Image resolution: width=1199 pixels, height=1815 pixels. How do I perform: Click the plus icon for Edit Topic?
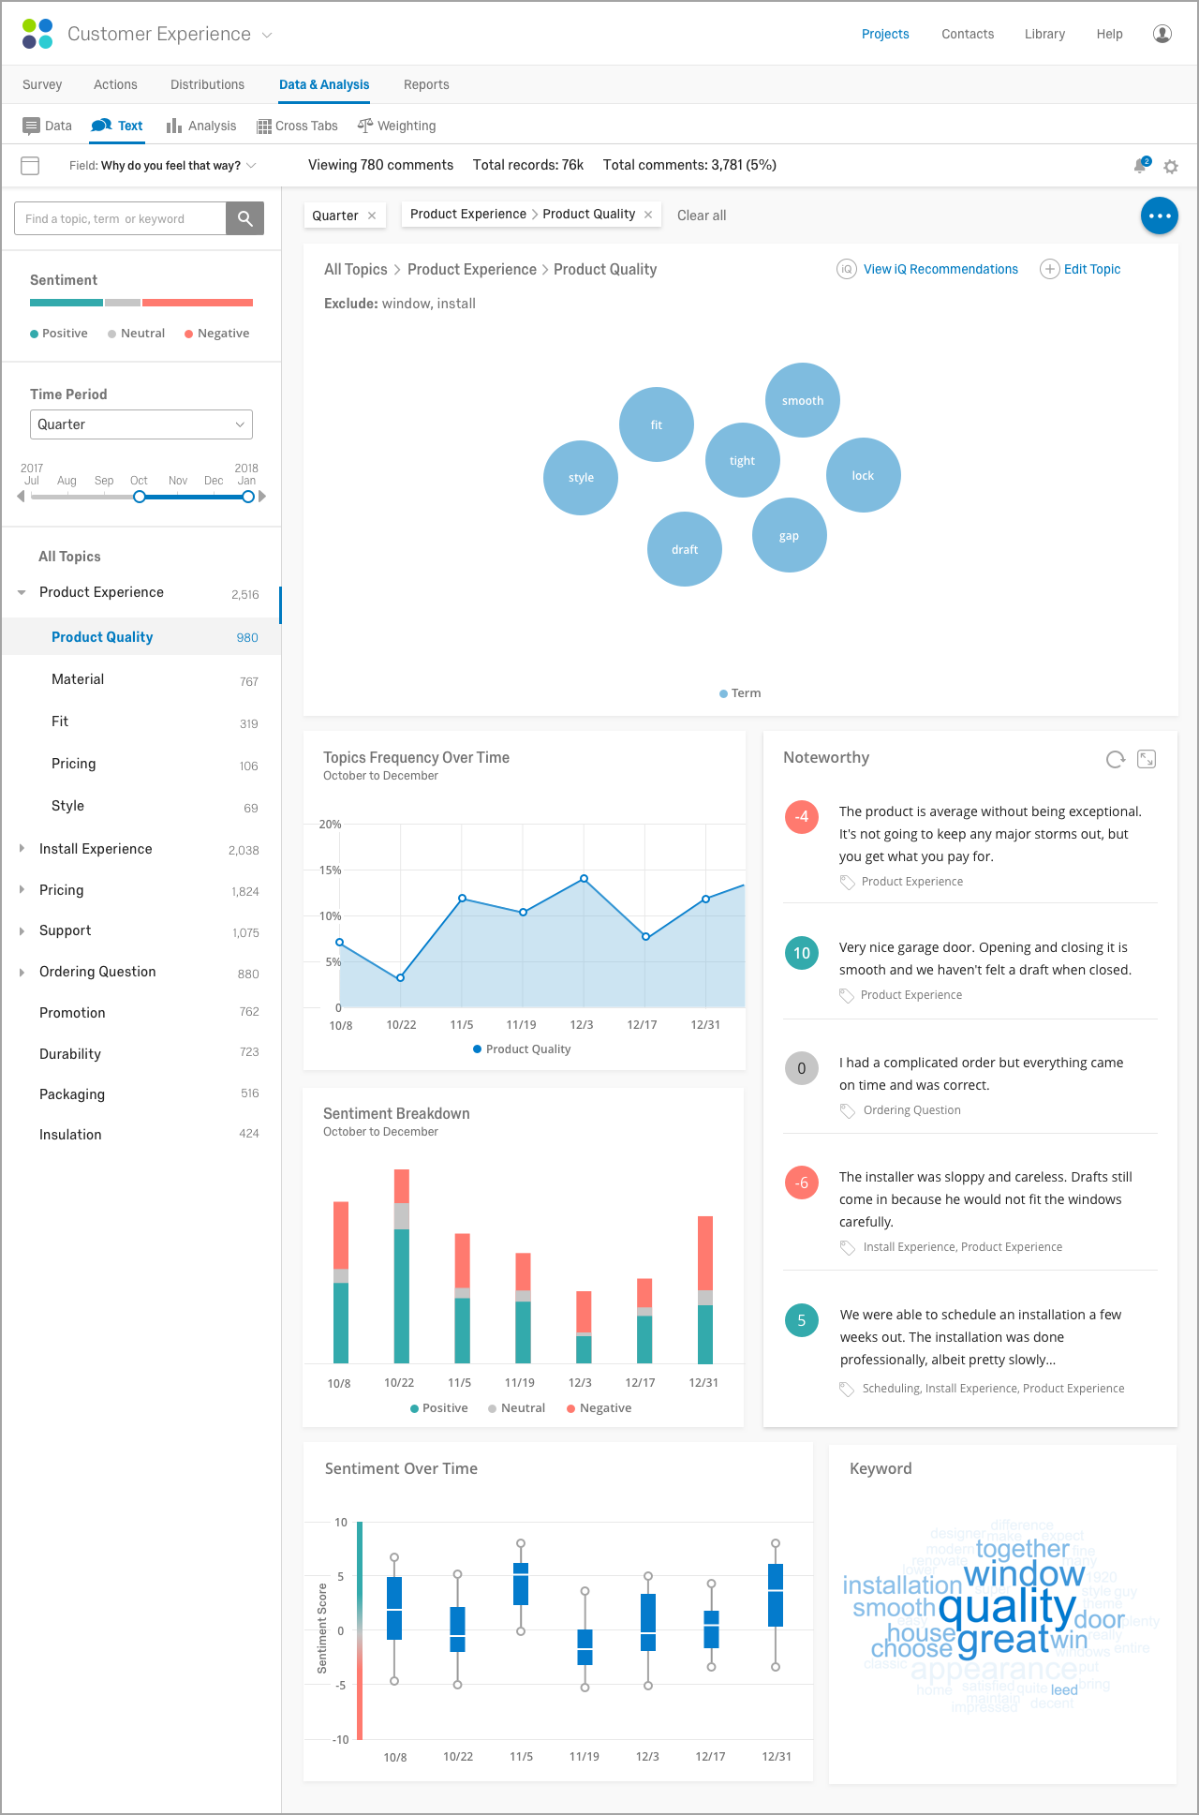1050,269
